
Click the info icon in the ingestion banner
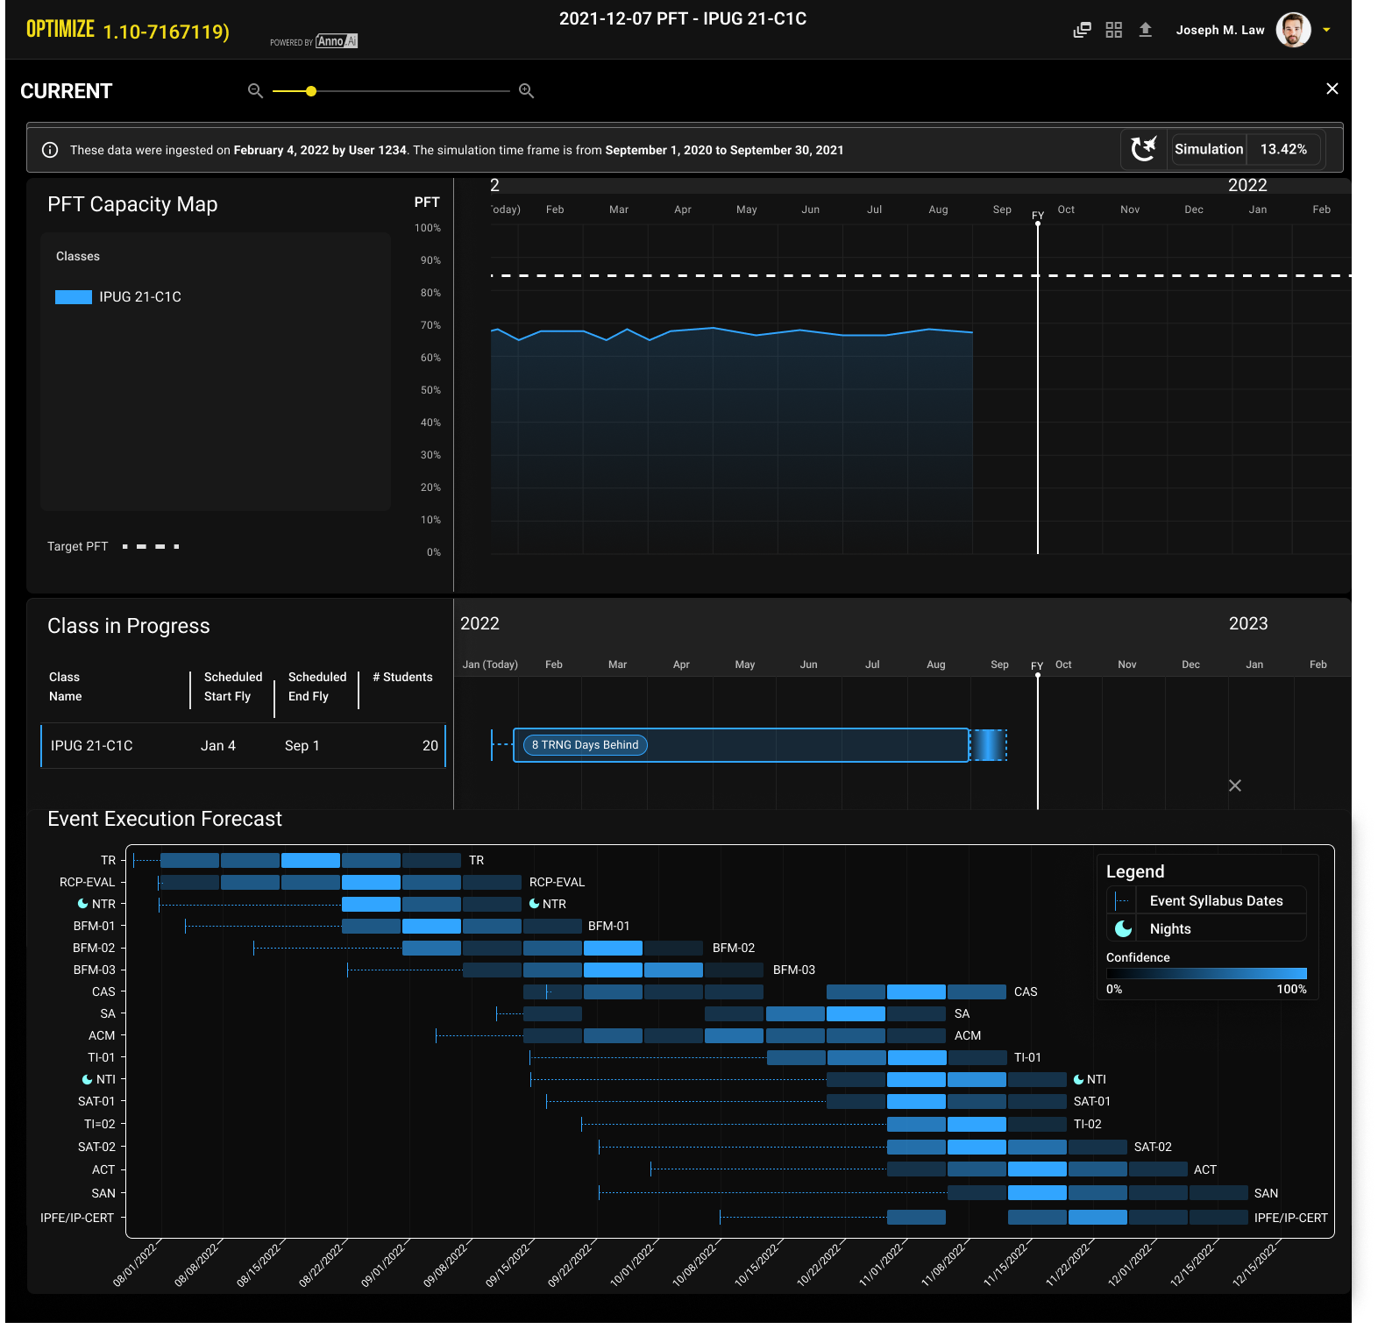click(x=50, y=150)
